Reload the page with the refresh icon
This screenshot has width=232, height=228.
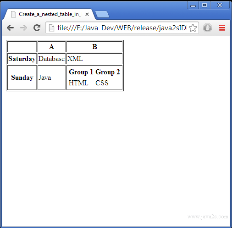(37, 28)
